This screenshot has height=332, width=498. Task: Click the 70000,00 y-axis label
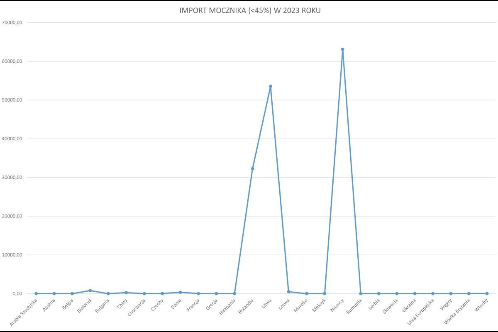(x=13, y=23)
